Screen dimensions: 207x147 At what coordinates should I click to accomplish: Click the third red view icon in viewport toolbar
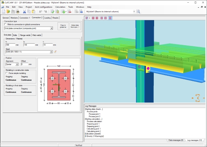(102, 18)
